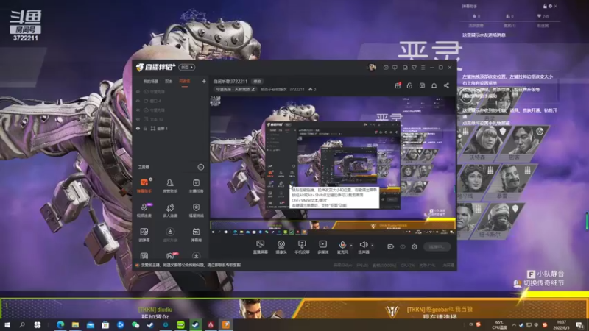
Task: Open the 主播任务 tool with the clipboard icon
Action: coord(196,186)
